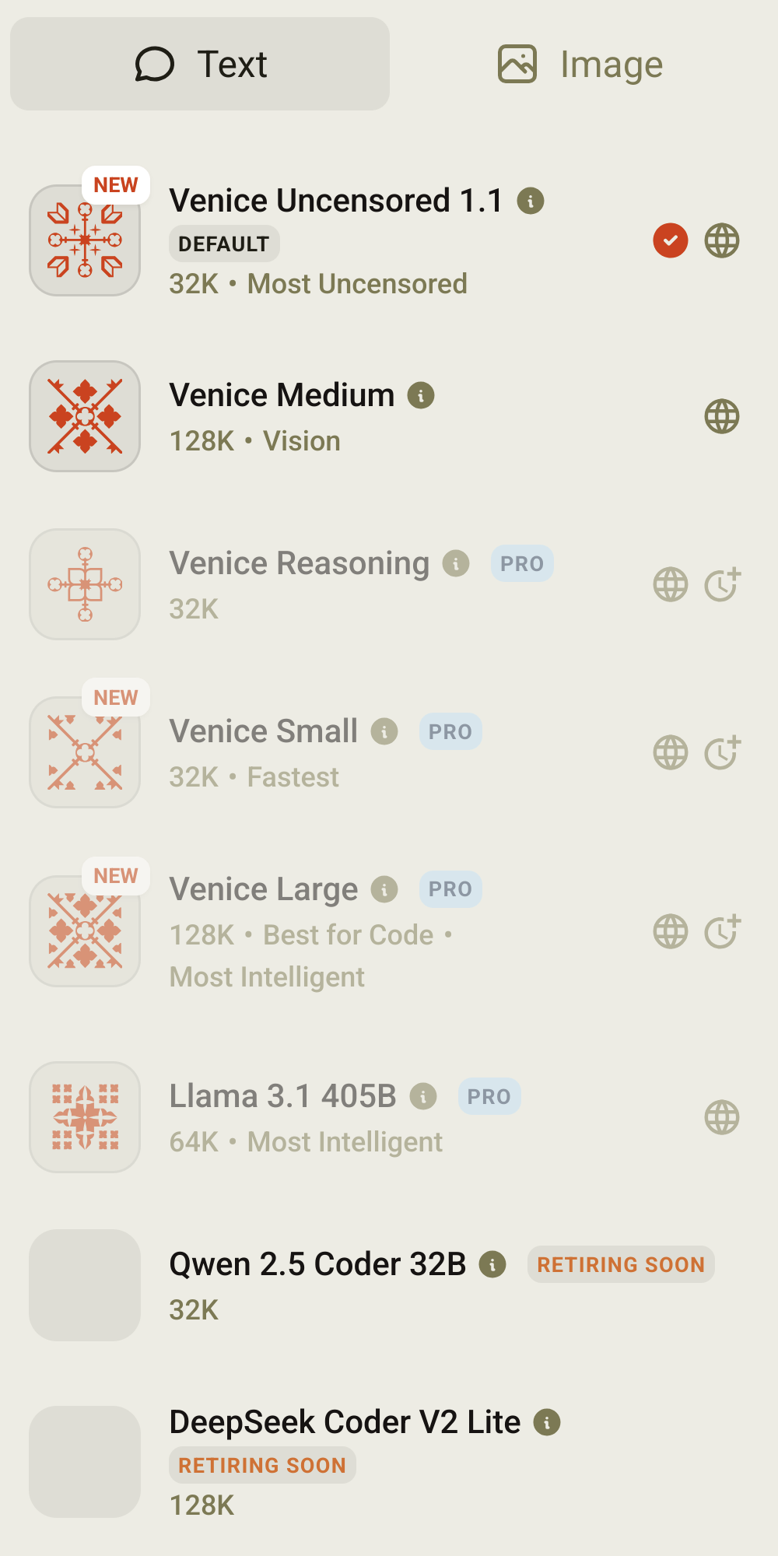Click the clock-plus icon for Venice Large
This screenshot has height=1556, width=778.
(722, 931)
